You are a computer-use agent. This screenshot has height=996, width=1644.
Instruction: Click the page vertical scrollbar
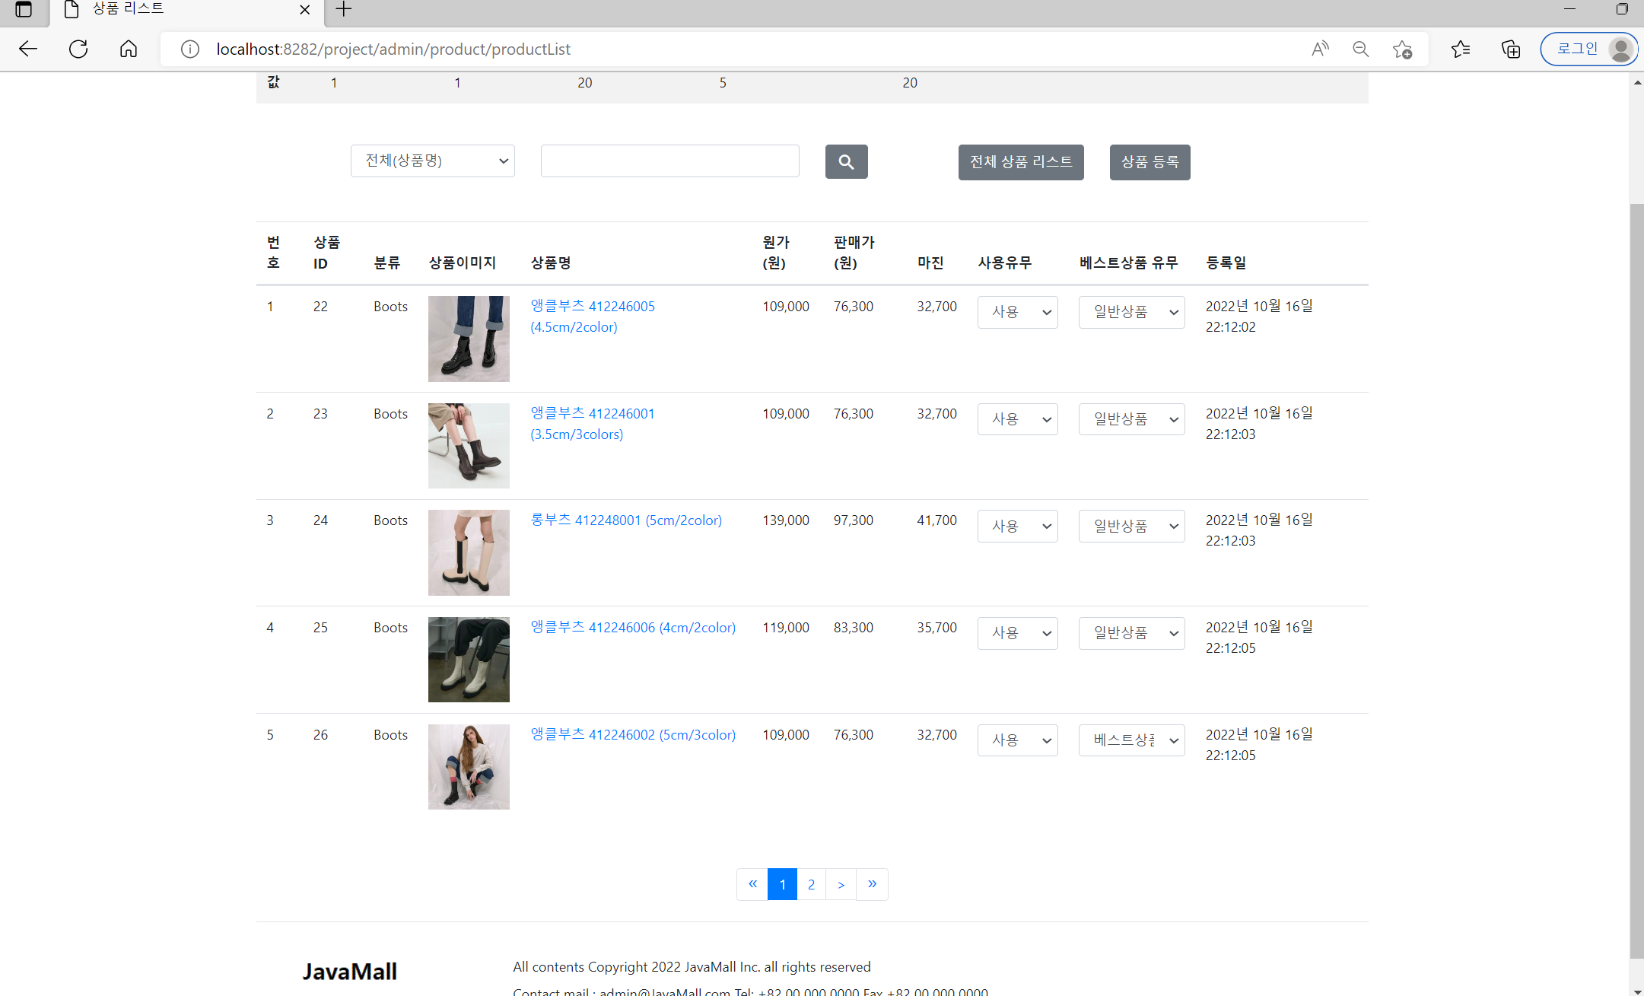[1636, 581]
